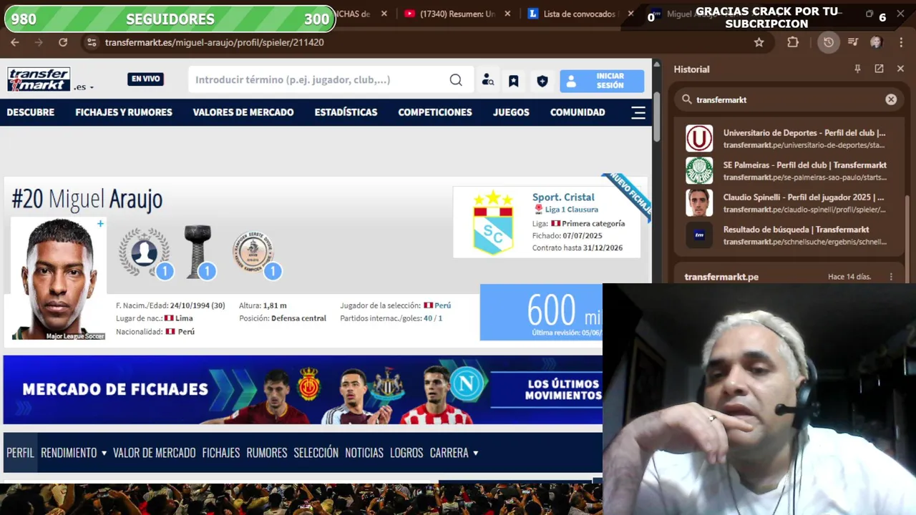Open the Chrome profile avatar
Screen dimensions: 916x515
point(876,42)
